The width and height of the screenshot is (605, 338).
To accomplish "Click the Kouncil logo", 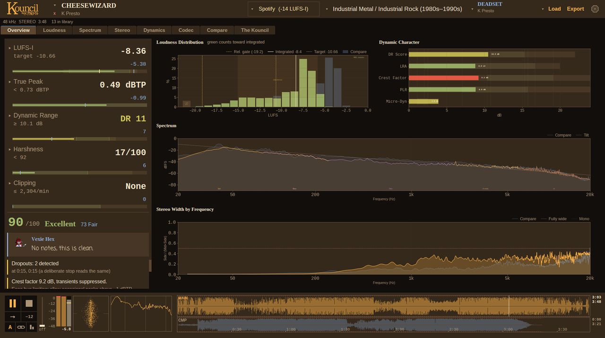I will click(23, 9).
